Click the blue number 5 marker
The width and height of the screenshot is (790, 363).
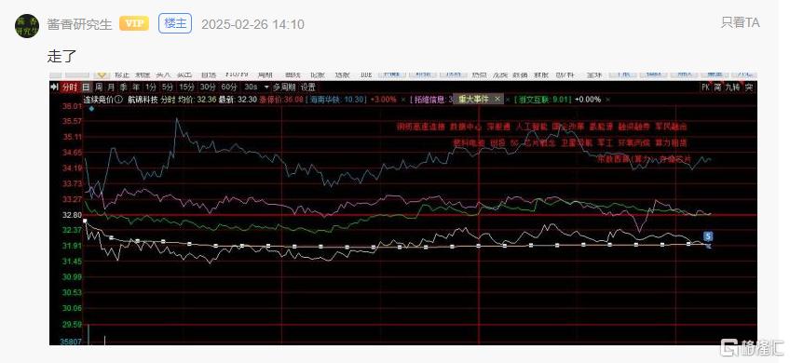click(708, 236)
